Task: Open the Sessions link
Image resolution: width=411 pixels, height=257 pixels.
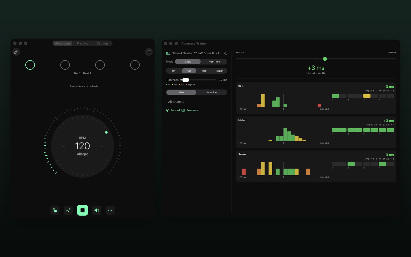Action: pos(192,110)
